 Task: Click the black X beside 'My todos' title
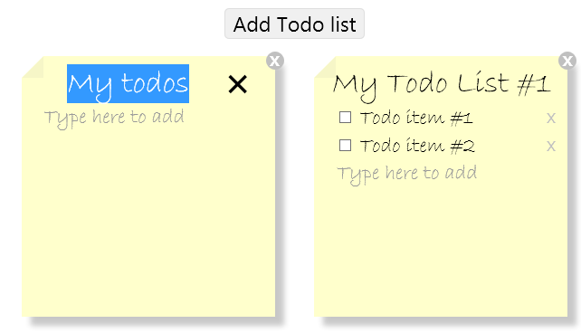pyautogui.click(x=237, y=84)
